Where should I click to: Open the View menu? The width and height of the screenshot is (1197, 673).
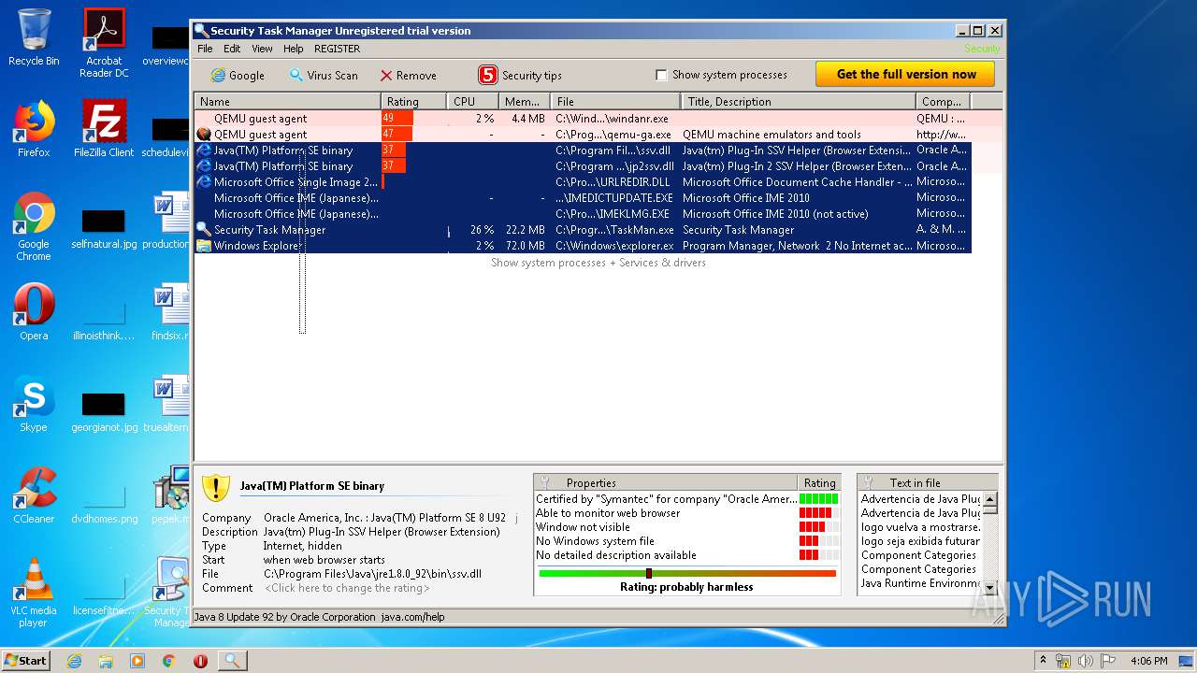pos(262,49)
